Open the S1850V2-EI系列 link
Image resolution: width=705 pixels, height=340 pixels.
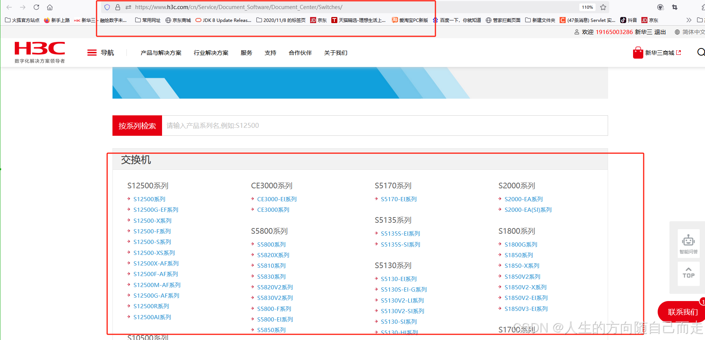click(x=526, y=298)
